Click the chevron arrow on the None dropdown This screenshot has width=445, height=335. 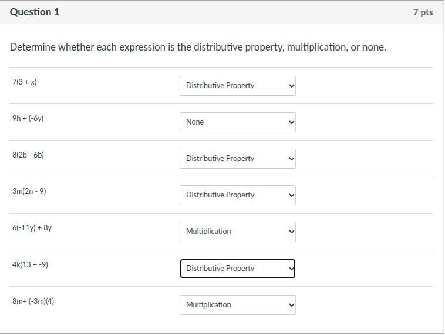[x=291, y=122]
